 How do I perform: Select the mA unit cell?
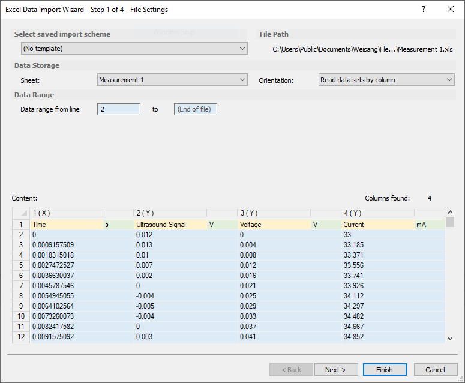(430, 225)
